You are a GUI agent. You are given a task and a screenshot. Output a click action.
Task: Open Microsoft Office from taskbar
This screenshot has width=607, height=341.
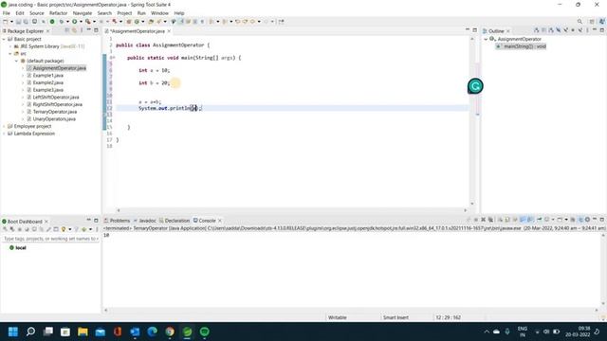coord(118,332)
